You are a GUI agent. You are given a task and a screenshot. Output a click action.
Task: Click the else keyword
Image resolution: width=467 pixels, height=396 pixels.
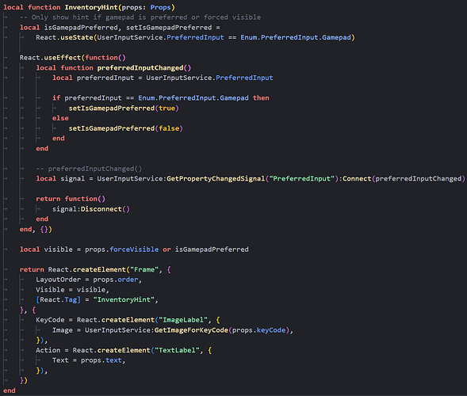(60, 118)
